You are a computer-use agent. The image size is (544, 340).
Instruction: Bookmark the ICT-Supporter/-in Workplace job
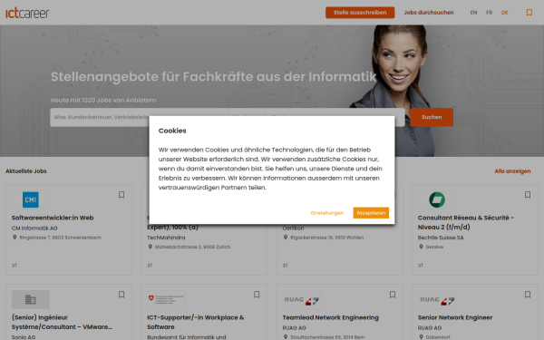[257, 294]
